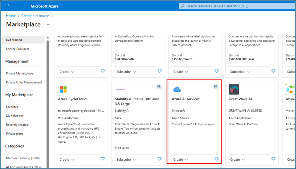Favorite the AI-powered cloud search card heart

[103, 71]
